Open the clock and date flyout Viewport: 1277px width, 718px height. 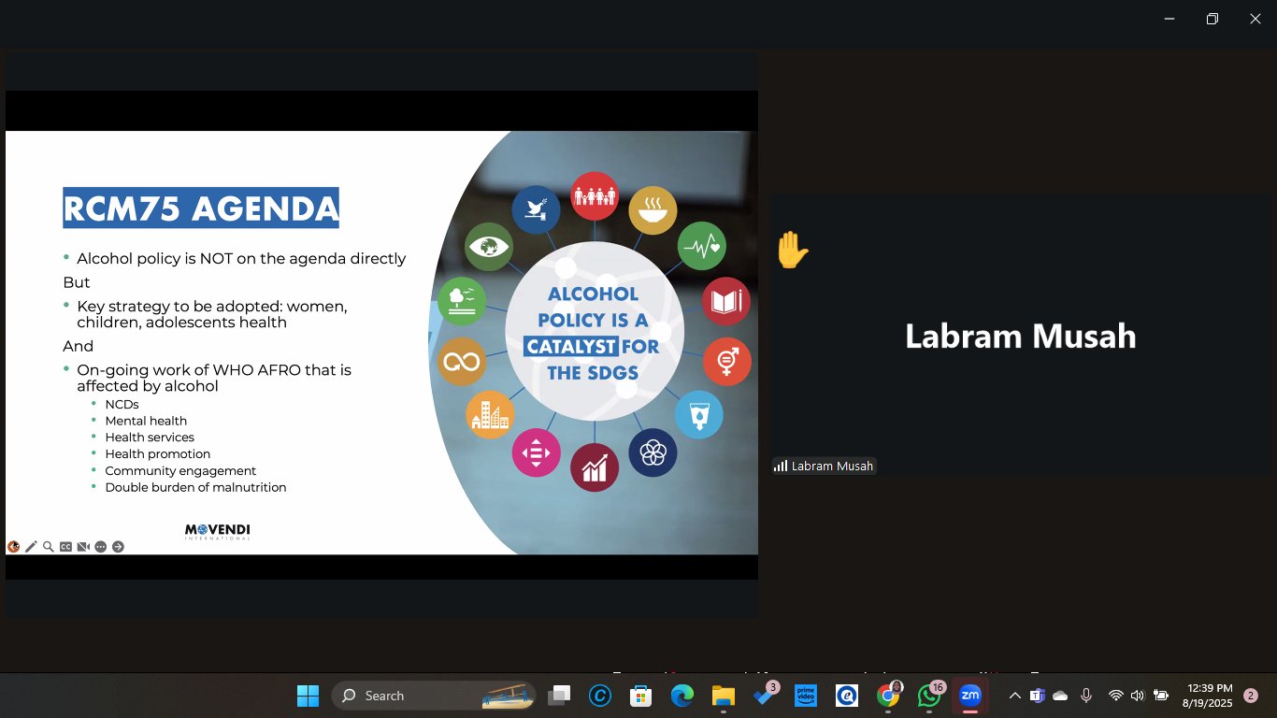pyautogui.click(x=1209, y=696)
